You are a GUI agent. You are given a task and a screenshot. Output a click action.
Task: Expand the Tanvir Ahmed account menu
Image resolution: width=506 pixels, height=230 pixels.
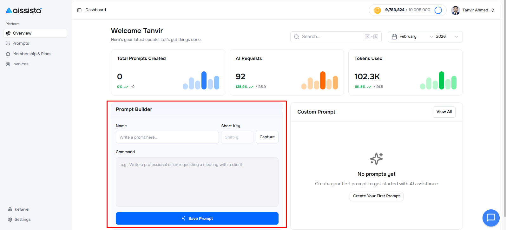(x=493, y=10)
